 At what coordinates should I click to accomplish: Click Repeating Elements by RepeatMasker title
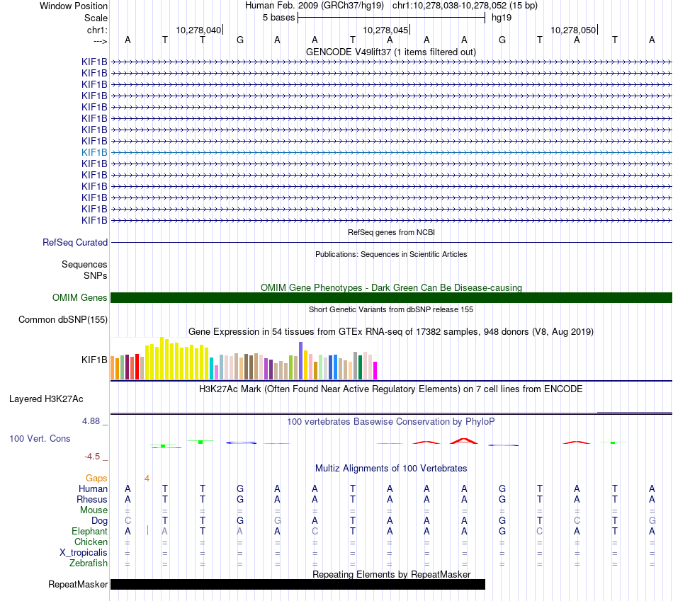[x=391, y=574]
